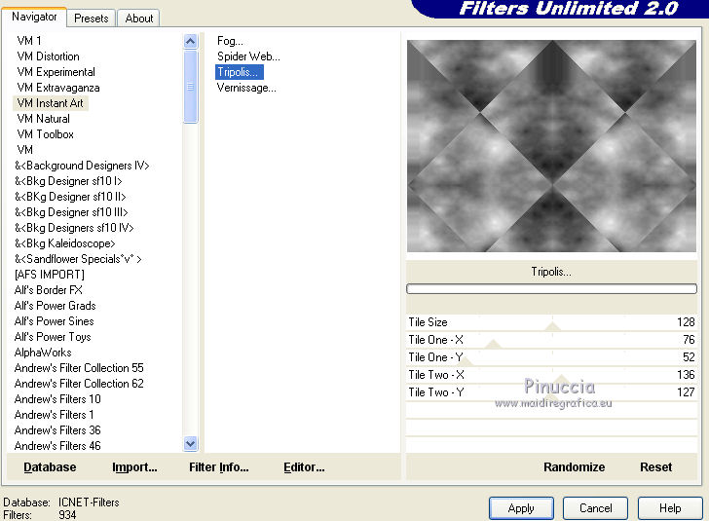Image resolution: width=709 pixels, height=521 pixels.
Task: Select Andrew's Filters 46 category
Action: click(57, 446)
